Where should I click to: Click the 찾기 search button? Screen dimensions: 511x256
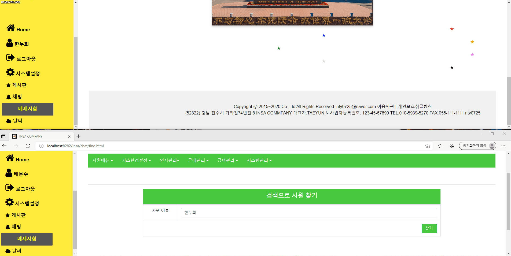pyautogui.click(x=429, y=228)
